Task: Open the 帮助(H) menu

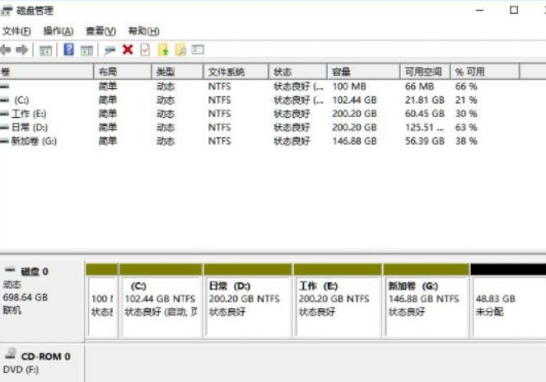Action: pos(143,30)
